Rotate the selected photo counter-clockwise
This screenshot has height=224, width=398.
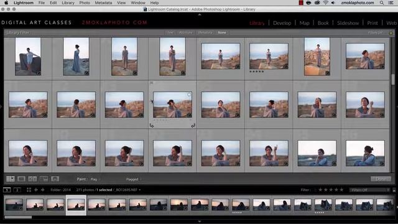(x=152, y=126)
